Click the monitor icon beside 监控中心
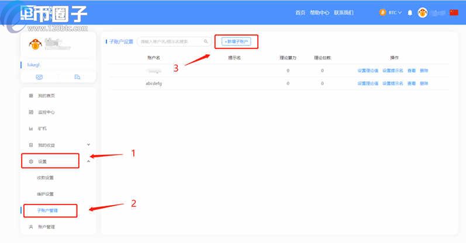The height and width of the screenshot is (243, 466). click(31, 112)
